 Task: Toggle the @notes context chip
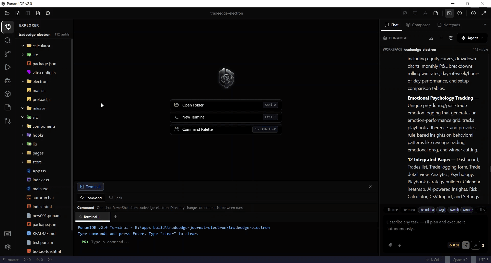coord(467,210)
